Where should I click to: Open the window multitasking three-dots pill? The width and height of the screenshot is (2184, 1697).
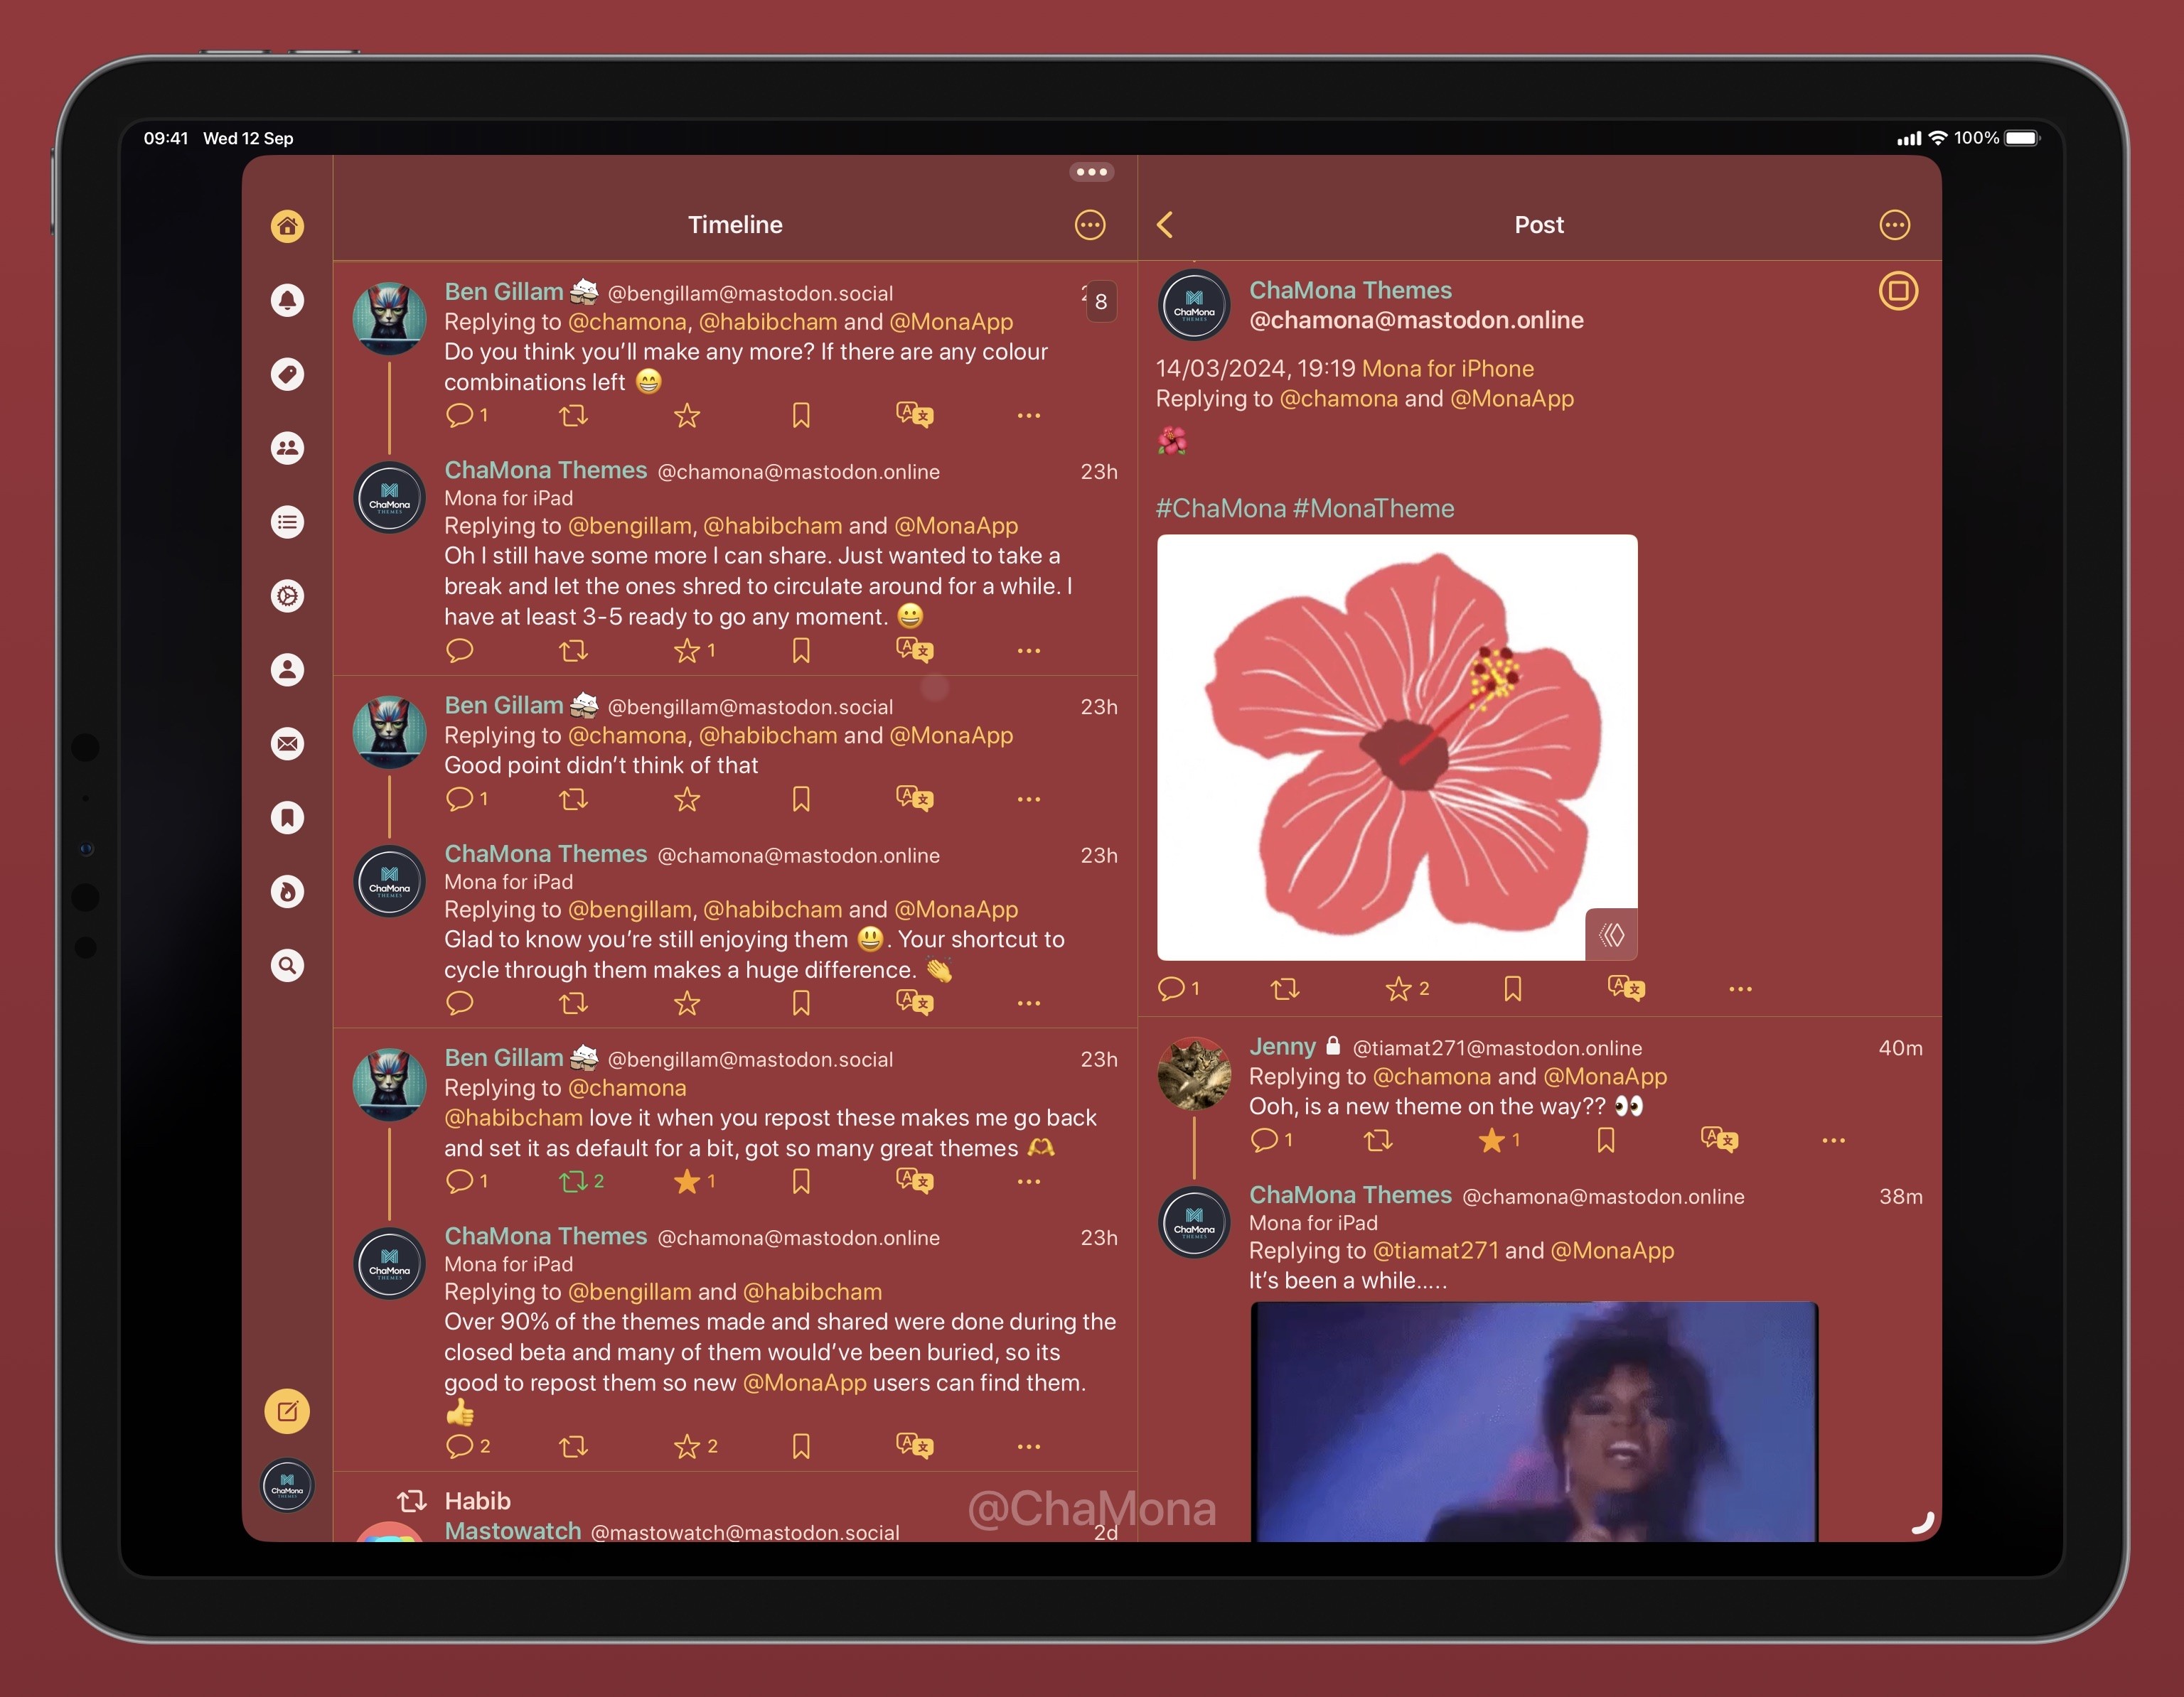[1091, 172]
